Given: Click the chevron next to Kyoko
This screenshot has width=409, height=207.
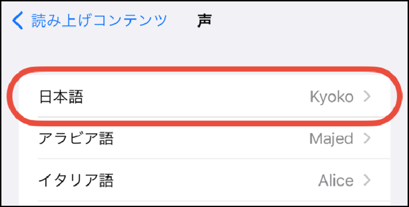Looking at the screenshot, I should pos(366,97).
